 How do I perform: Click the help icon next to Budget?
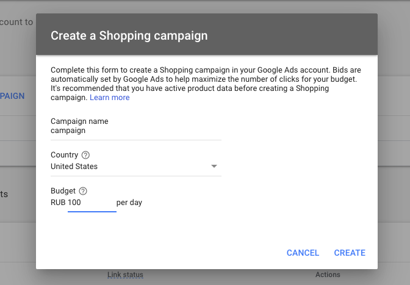83,191
